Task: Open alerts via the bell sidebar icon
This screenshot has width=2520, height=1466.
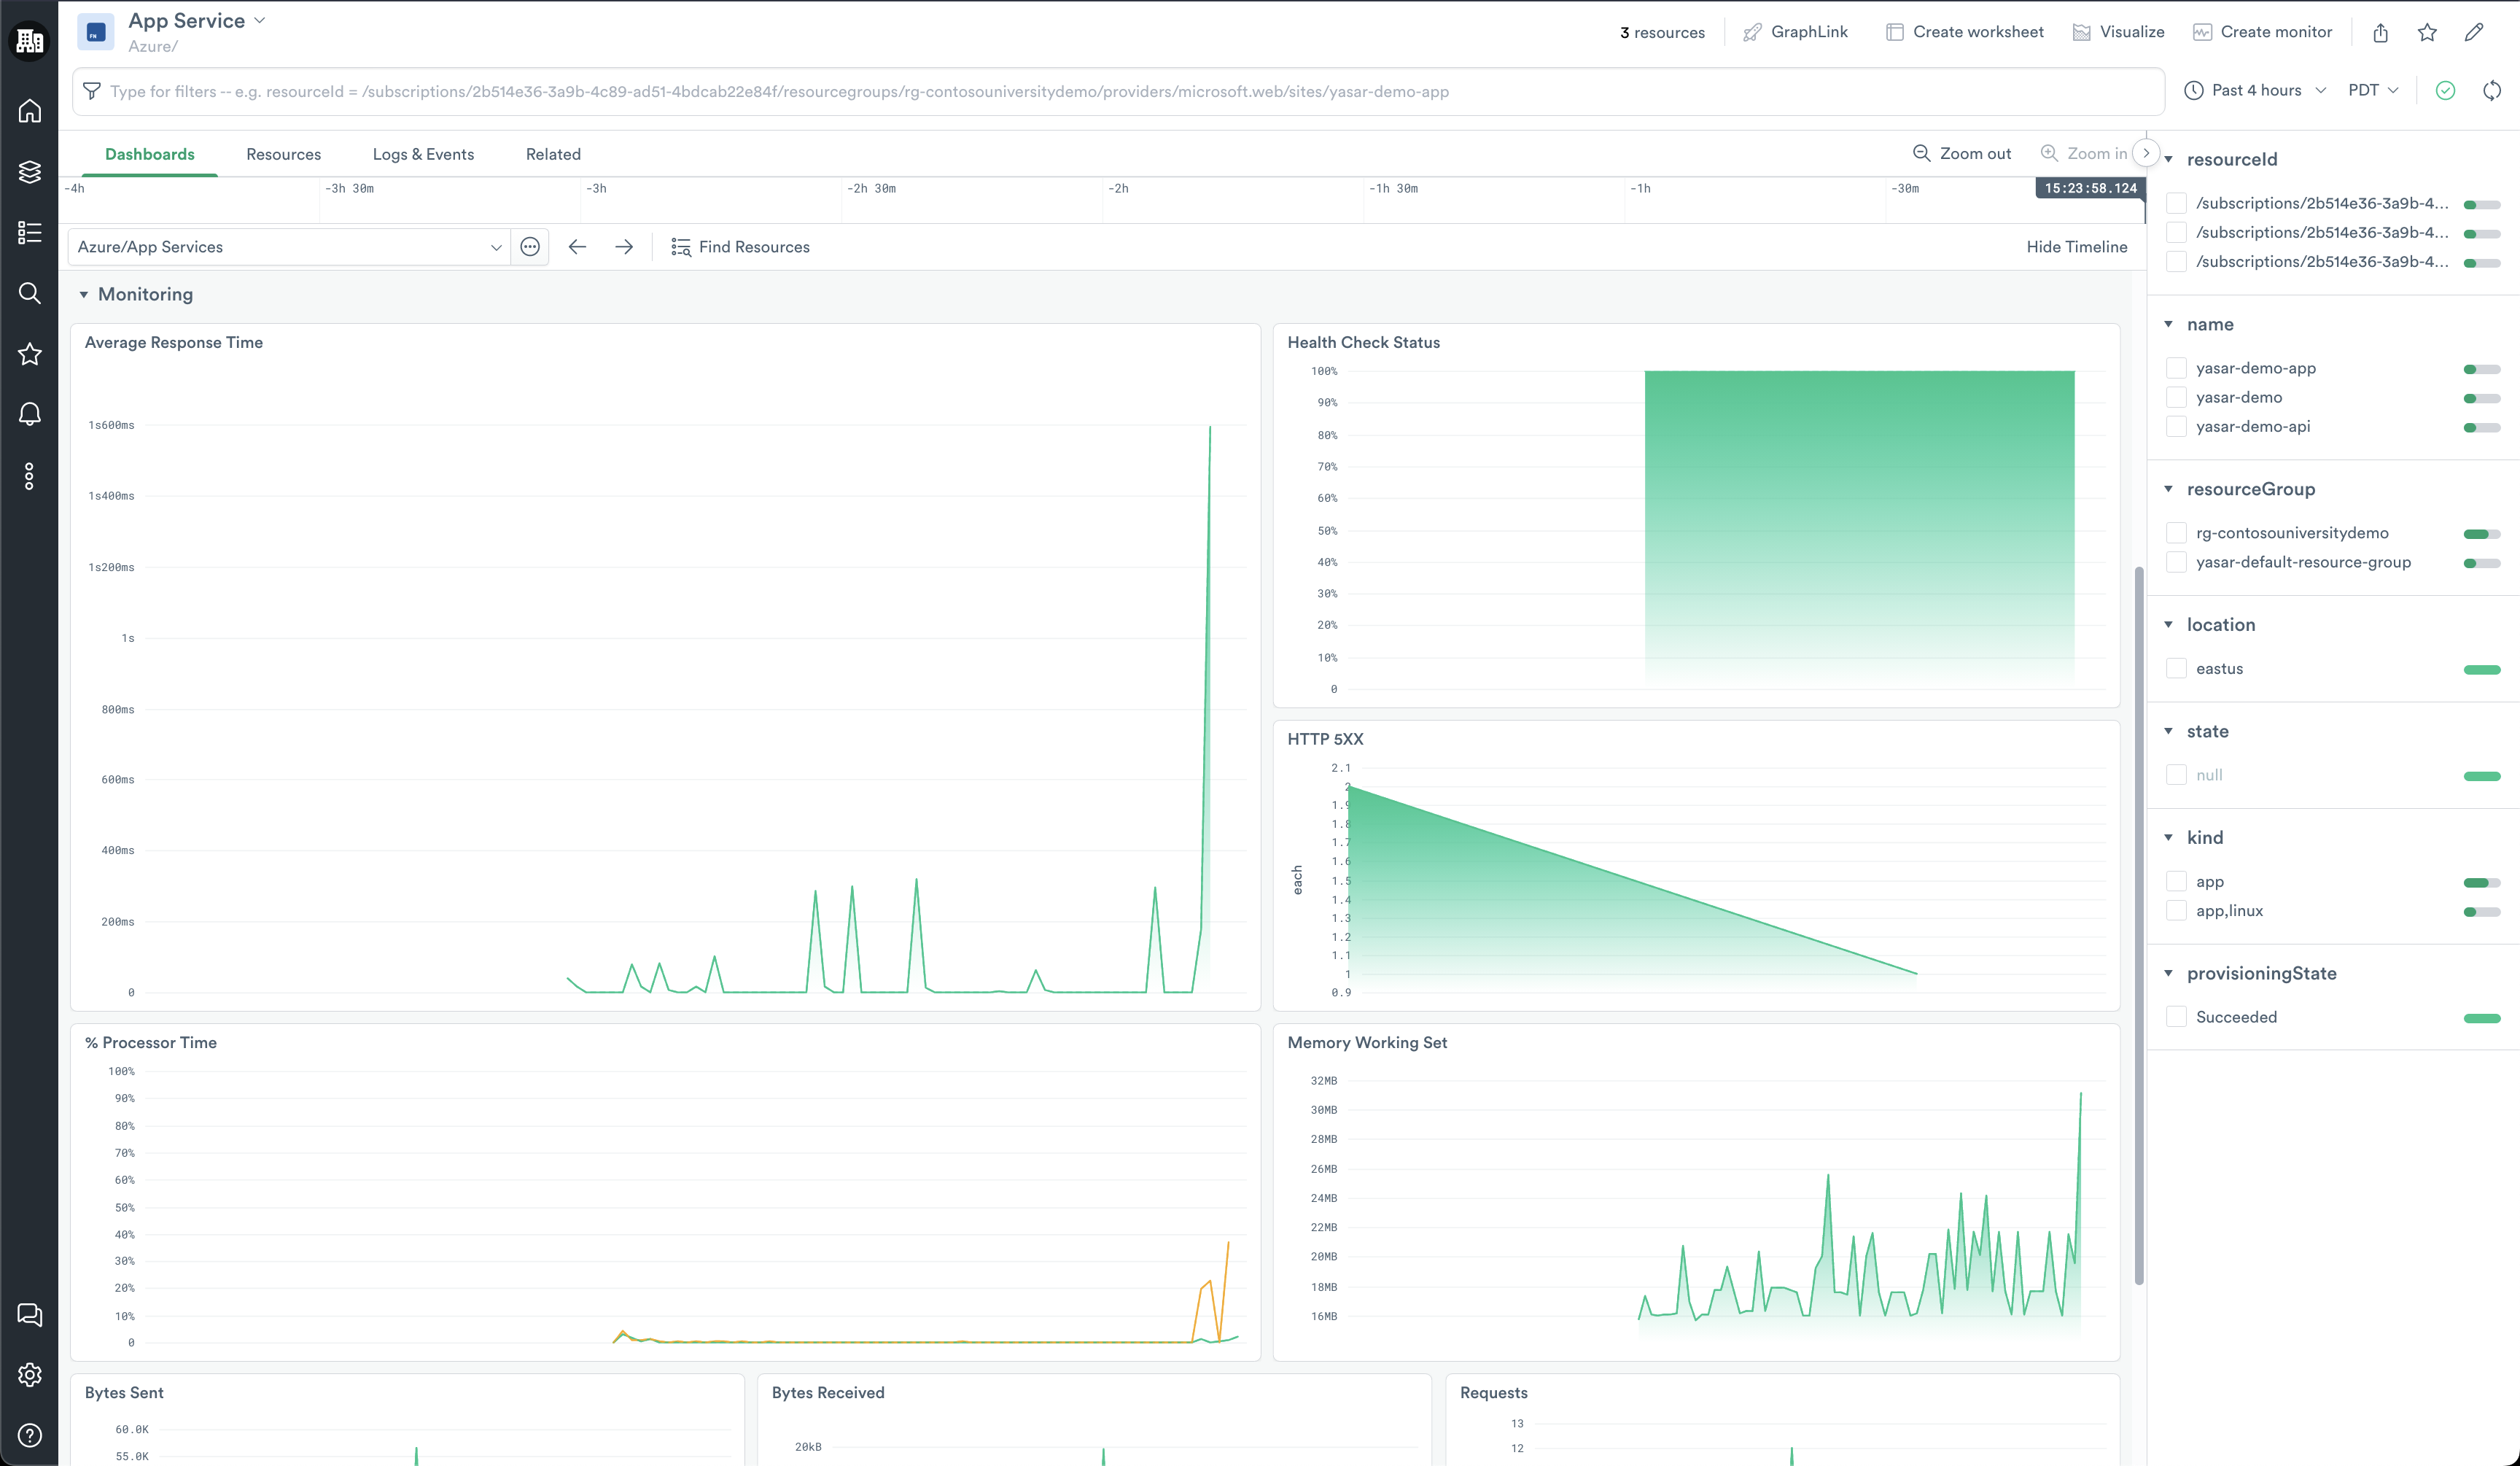Action: click(x=30, y=414)
